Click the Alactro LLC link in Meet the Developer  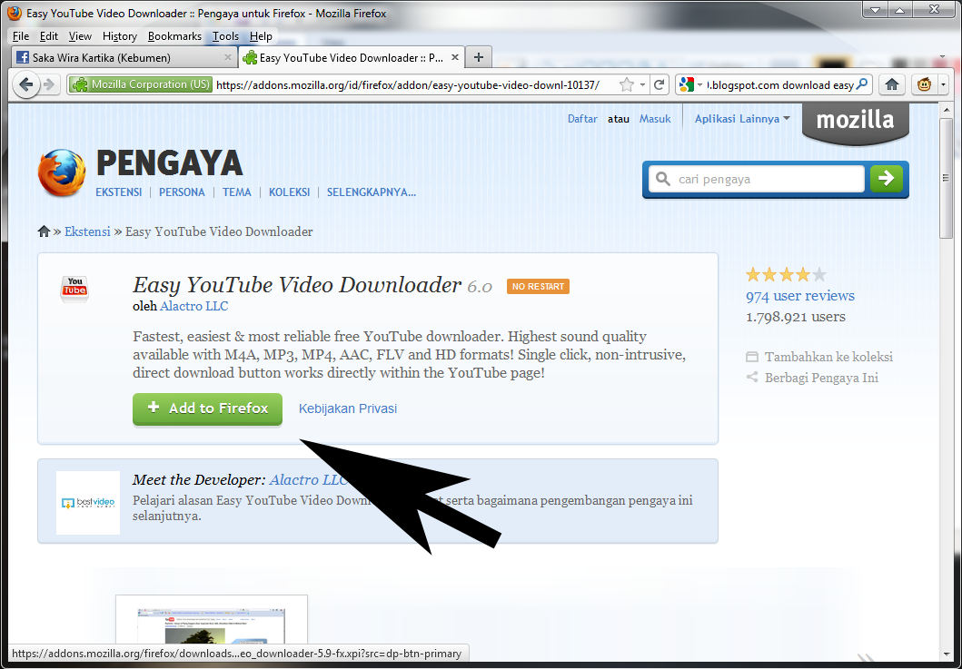[308, 479]
